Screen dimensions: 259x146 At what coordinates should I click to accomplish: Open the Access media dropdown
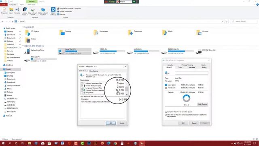pos(25,11)
